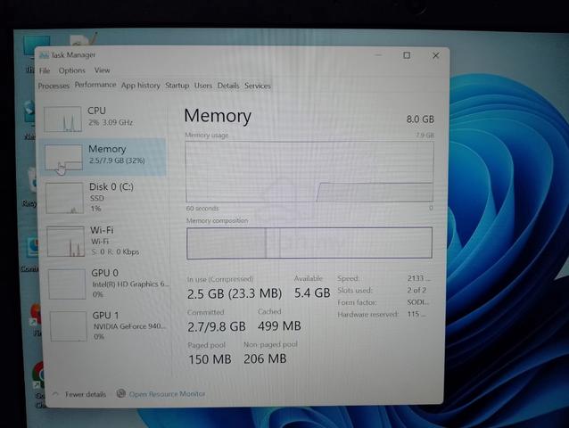
Task: Open Resource Monitor link
Action: click(x=168, y=394)
